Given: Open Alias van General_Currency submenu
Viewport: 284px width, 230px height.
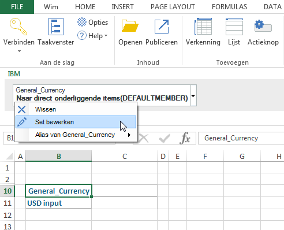Looking at the screenshot, I should (x=76, y=135).
